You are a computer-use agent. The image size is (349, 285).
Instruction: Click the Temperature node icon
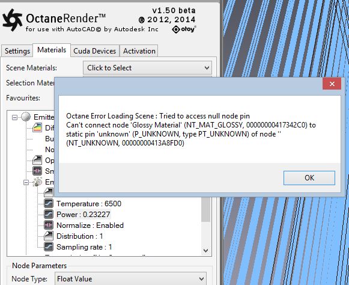tap(49, 203)
